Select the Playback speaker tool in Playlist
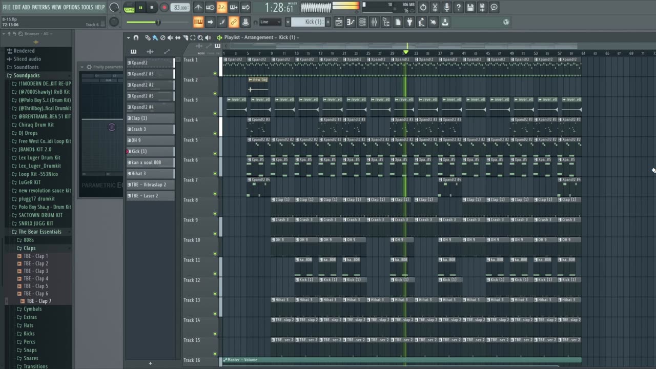Viewport: 656px width, 369px height. click(x=208, y=37)
